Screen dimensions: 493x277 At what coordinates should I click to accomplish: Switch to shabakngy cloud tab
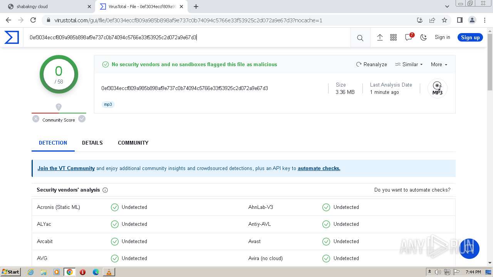pyautogui.click(x=48, y=7)
